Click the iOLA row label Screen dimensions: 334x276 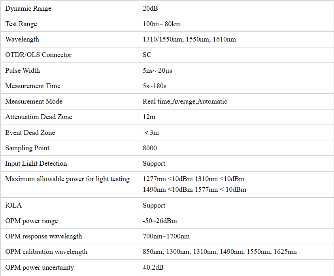(x=13, y=205)
